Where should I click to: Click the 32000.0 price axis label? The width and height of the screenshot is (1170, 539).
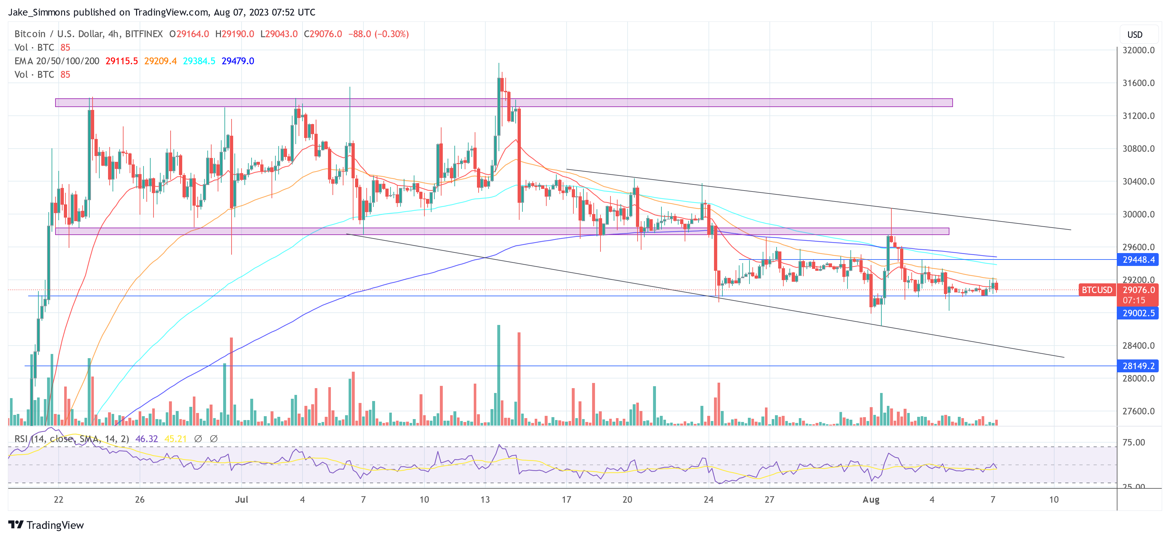(x=1138, y=50)
